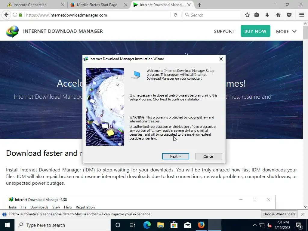
Task: Open Microsoft Store from taskbar
Action: [x=174, y=225]
